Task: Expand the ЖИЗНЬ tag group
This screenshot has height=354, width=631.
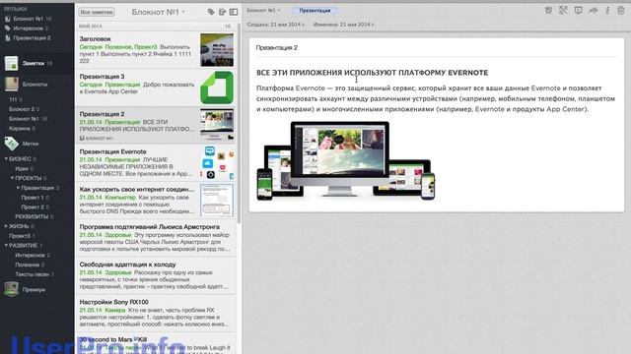Action: tap(6, 226)
